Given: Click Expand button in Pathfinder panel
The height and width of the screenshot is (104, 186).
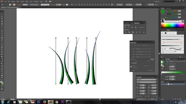Looking at the screenshot, I should 142,27.
